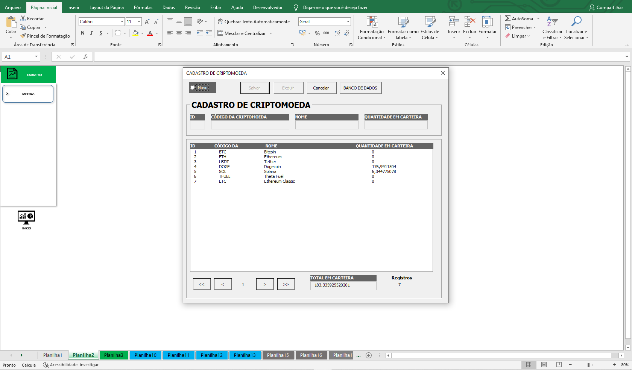632x370 pixels.
Task: Add a new sheet plus icon
Action: [369, 355]
